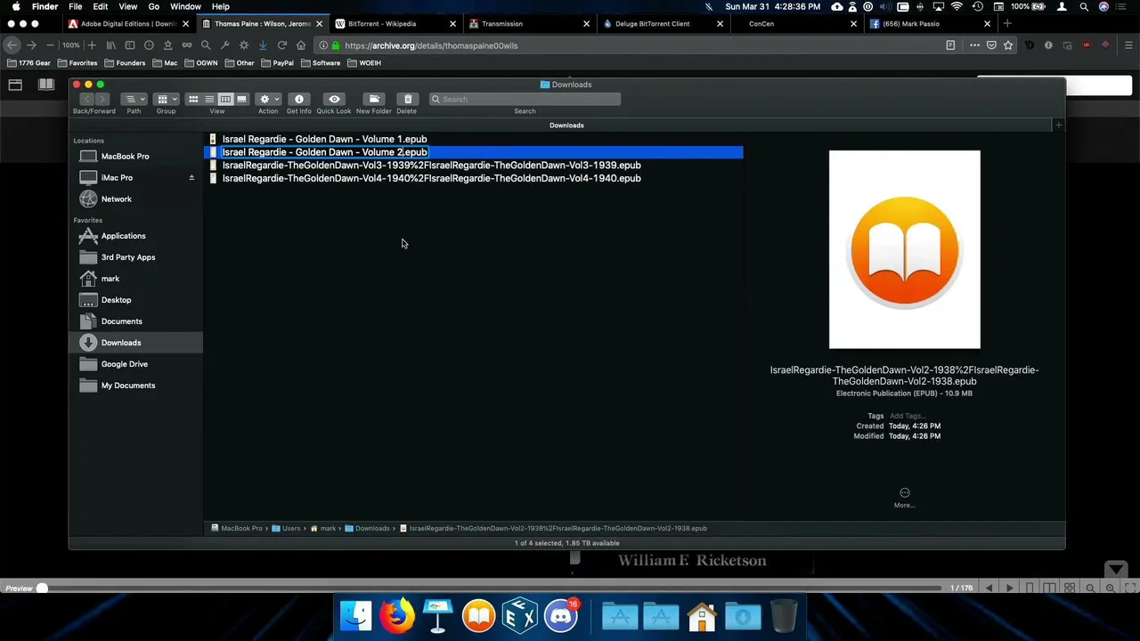This screenshot has height=641, width=1140.
Task: Switch Finder to column view
Action: coord(225,99)
